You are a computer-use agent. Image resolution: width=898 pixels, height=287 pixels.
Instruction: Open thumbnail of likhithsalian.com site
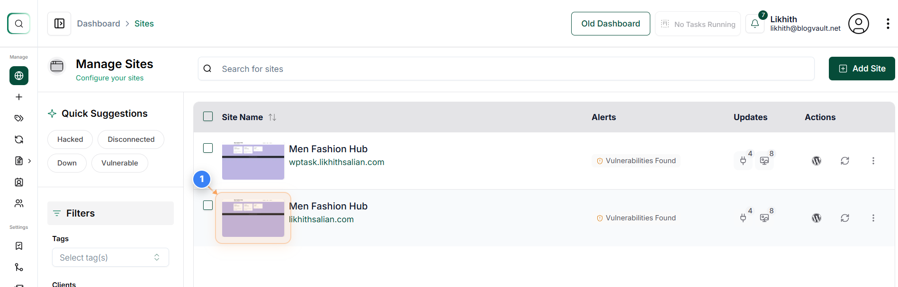click(x=253, y=218)
